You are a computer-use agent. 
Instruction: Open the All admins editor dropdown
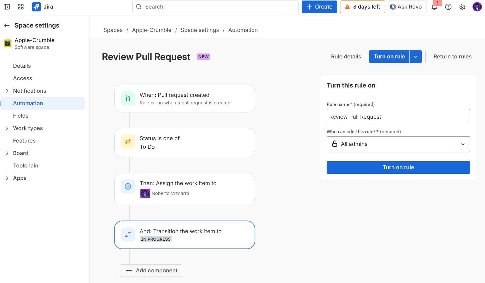coord(398,144)
